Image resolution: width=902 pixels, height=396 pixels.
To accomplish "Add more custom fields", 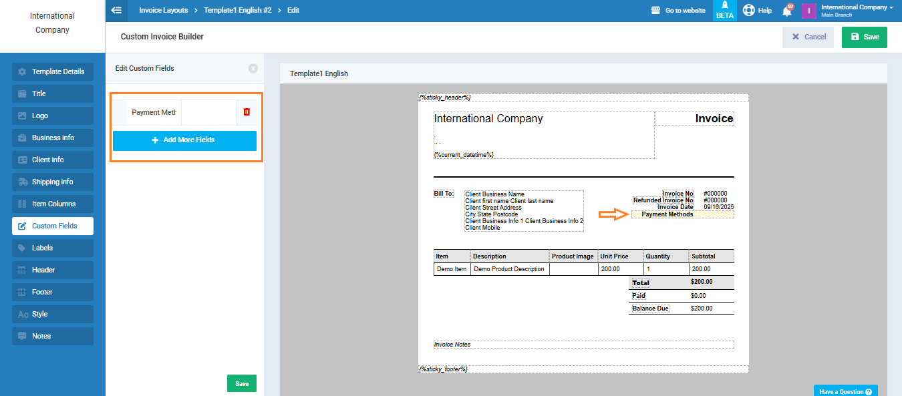I will (x=184, y=140).
